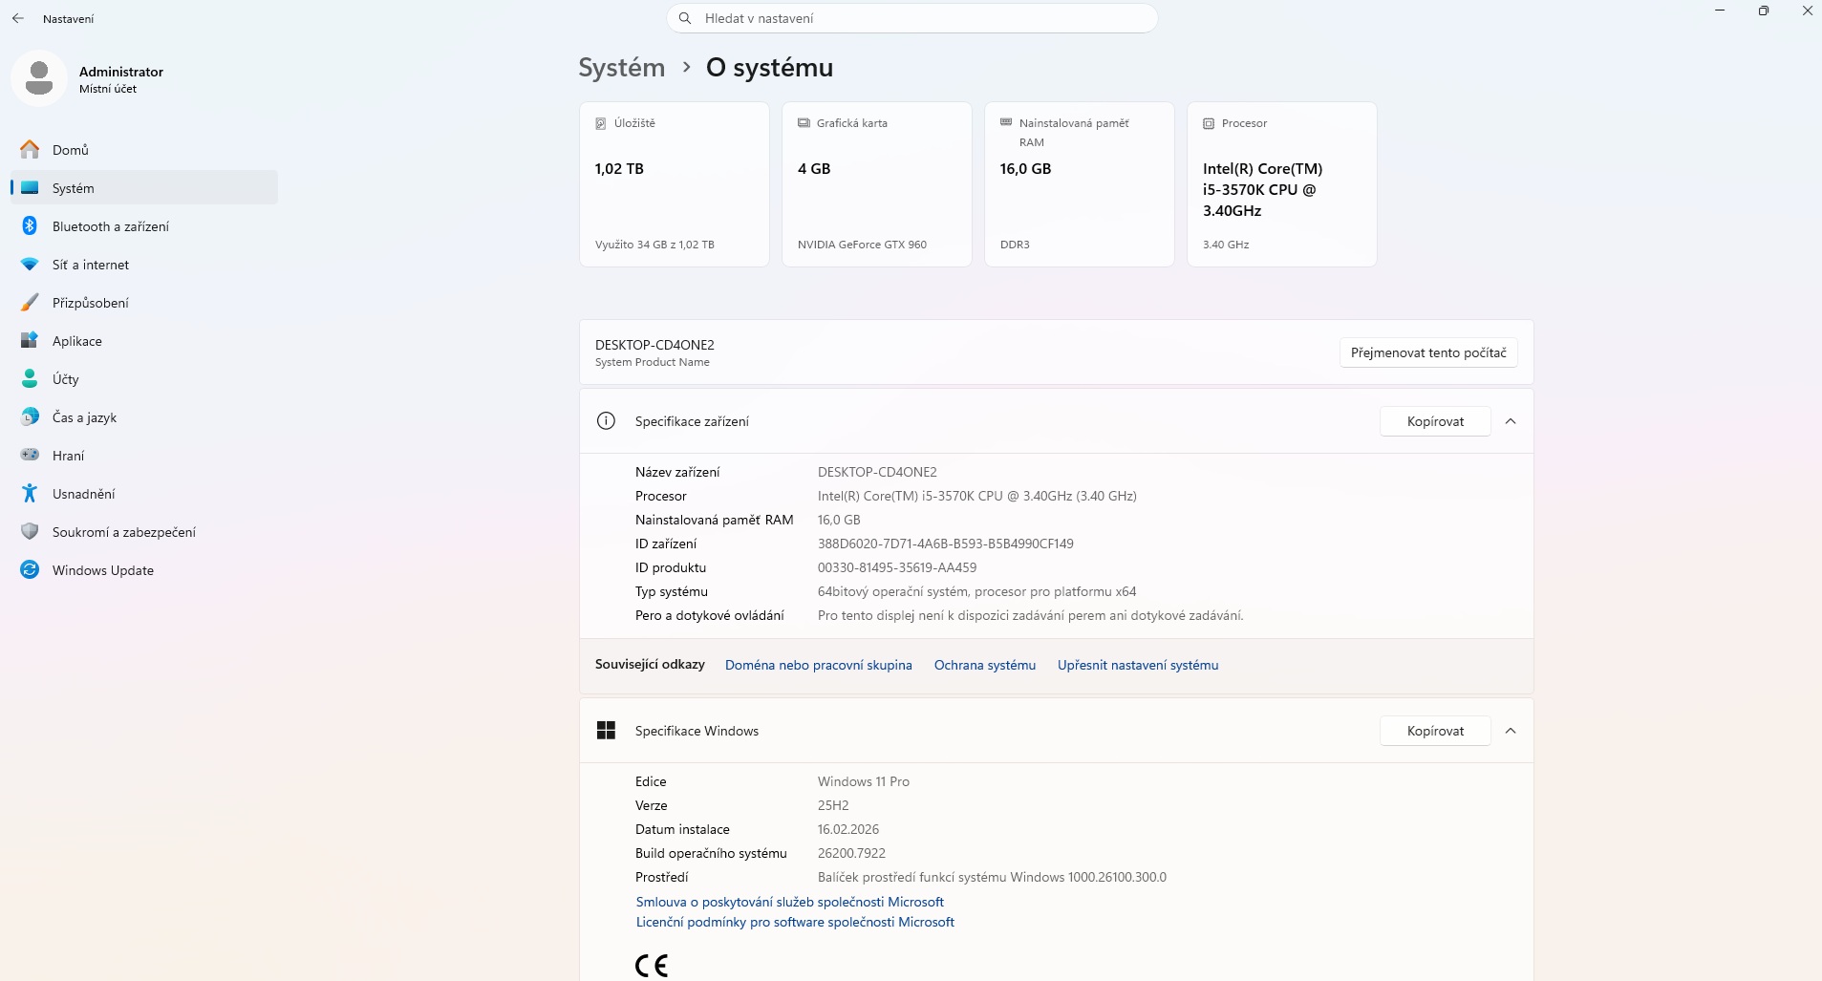Collapse the Specifikace Windows chevron

(1511, 731)
